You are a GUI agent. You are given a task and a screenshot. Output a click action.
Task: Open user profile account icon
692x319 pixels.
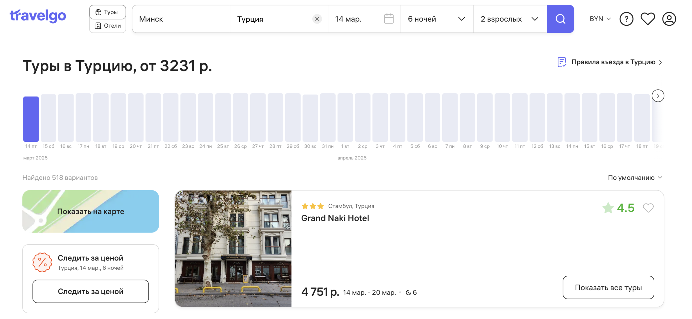(x=669, y=19)
